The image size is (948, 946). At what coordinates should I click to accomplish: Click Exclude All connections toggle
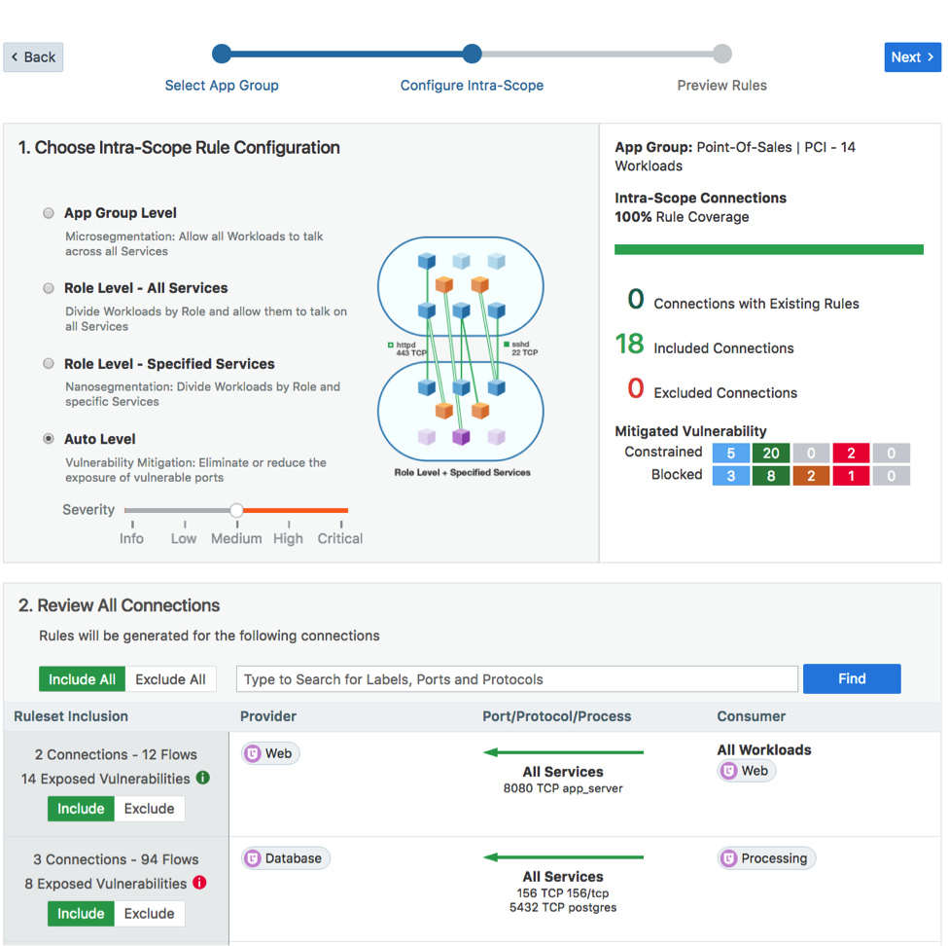(170, 679)
